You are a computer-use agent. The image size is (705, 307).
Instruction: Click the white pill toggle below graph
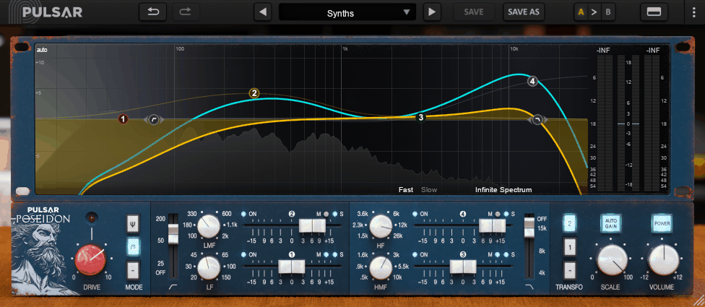22,191
